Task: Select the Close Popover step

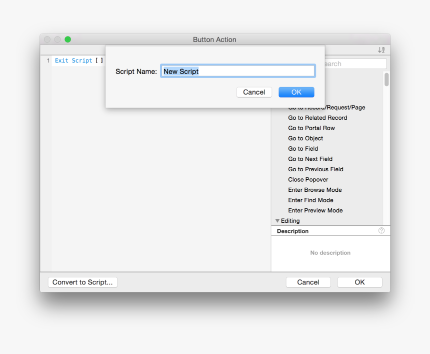Action: pyautogui.click(x=307, y=179)
